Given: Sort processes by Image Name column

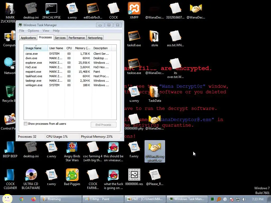Looking at the screenshot, I should (36, 48).
